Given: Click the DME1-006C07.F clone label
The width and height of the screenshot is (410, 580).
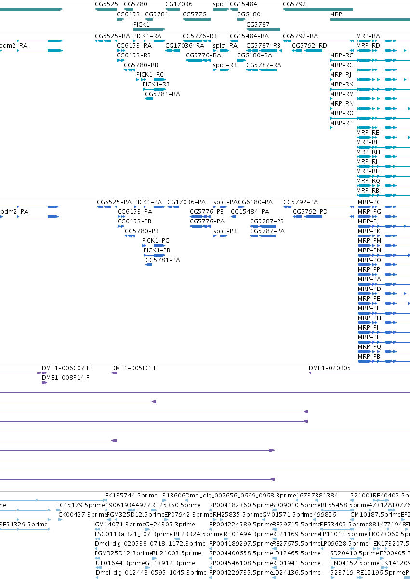Looking at the screenshot, I should pyautogui.click(x=66, y=368).
